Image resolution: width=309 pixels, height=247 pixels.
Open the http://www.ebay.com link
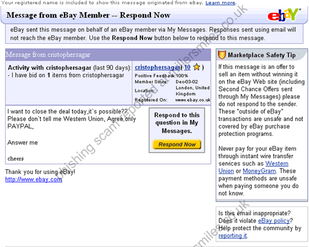[x=34, y=179]
